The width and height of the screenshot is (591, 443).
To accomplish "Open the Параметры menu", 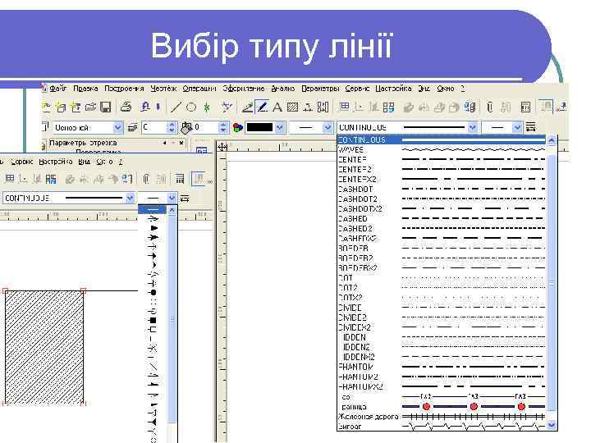I will [320, 89].
